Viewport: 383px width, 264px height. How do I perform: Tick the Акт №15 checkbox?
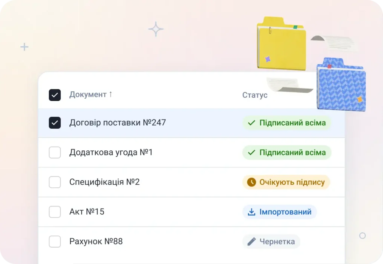click(55, 212)
